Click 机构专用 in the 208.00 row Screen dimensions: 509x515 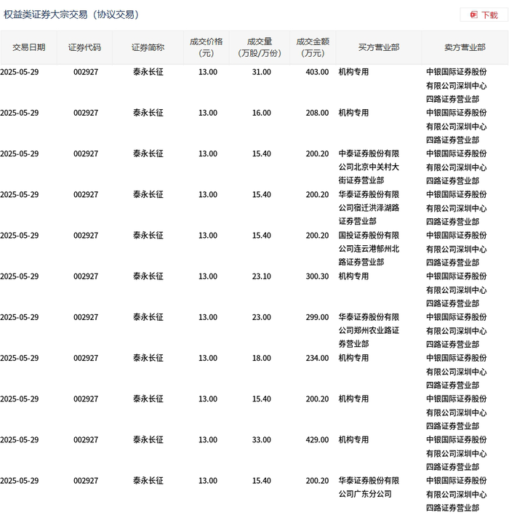[353, 113]
